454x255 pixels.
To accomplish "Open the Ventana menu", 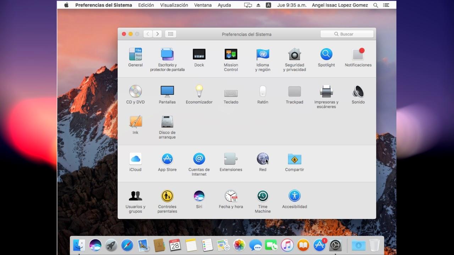I will pos(203,5).
